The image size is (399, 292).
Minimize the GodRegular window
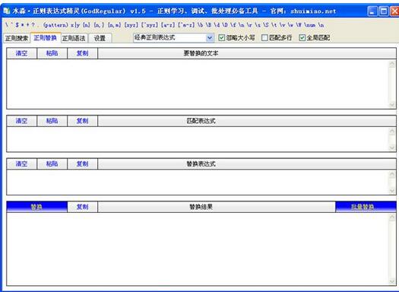372,11
